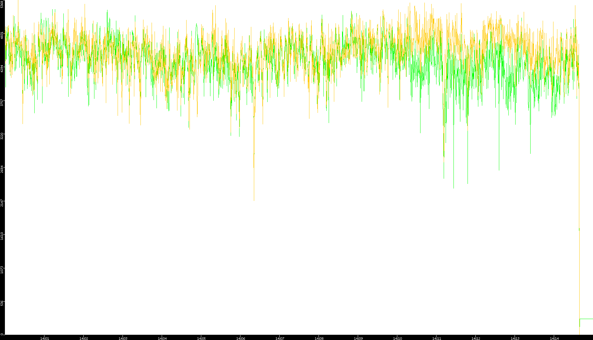Image resolution: width=593 pixels, height=340 pixels.
Task: Select the 1610 value axis label
Action: click(2, 236)
